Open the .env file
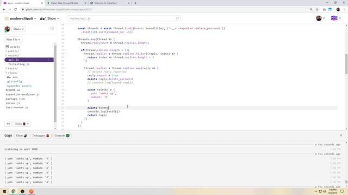Screen dimensions: 348x195 point(12,77)
